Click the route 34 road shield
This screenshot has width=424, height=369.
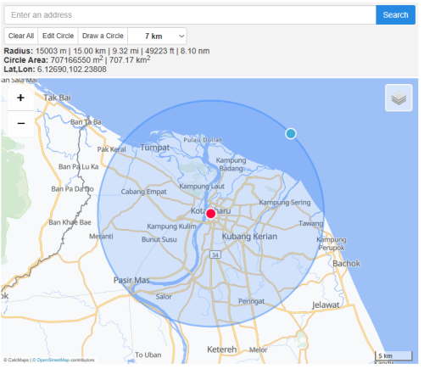215,254
